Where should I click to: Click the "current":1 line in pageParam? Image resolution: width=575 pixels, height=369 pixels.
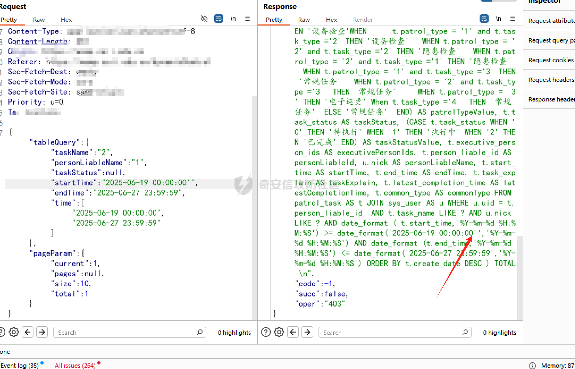point(75,264)
